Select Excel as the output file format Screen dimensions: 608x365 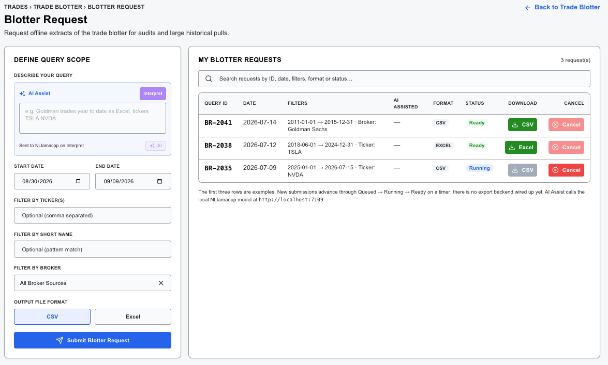point(132,316)
